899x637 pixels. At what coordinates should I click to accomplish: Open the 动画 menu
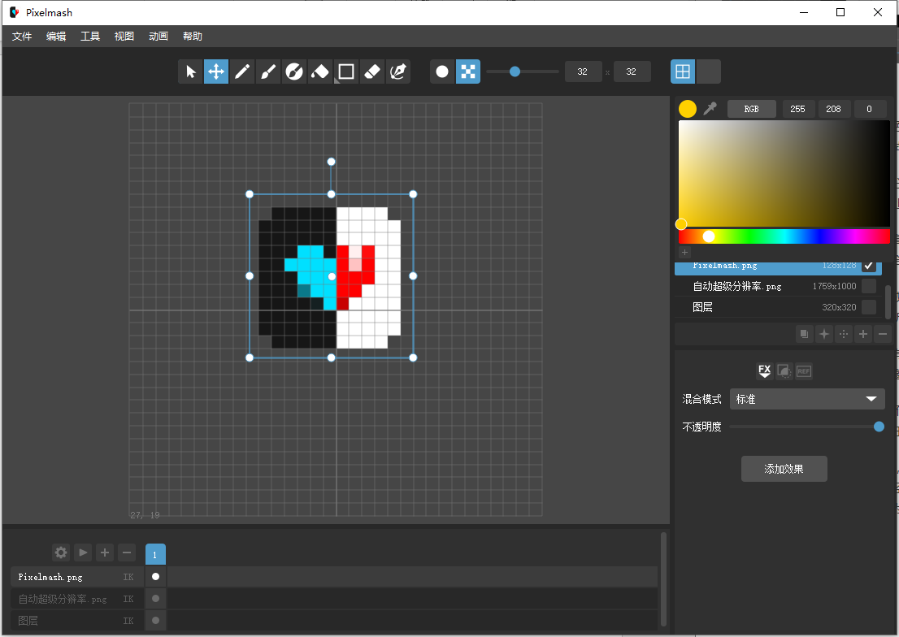click(159, 37)
